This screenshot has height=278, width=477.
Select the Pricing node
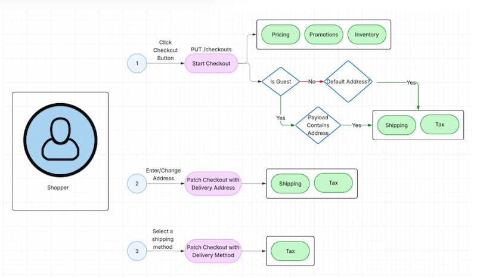click(280, 35)
